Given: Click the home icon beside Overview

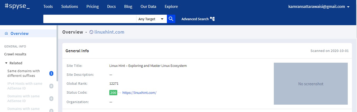Looking at the screenshot, I should coord(6,34).
